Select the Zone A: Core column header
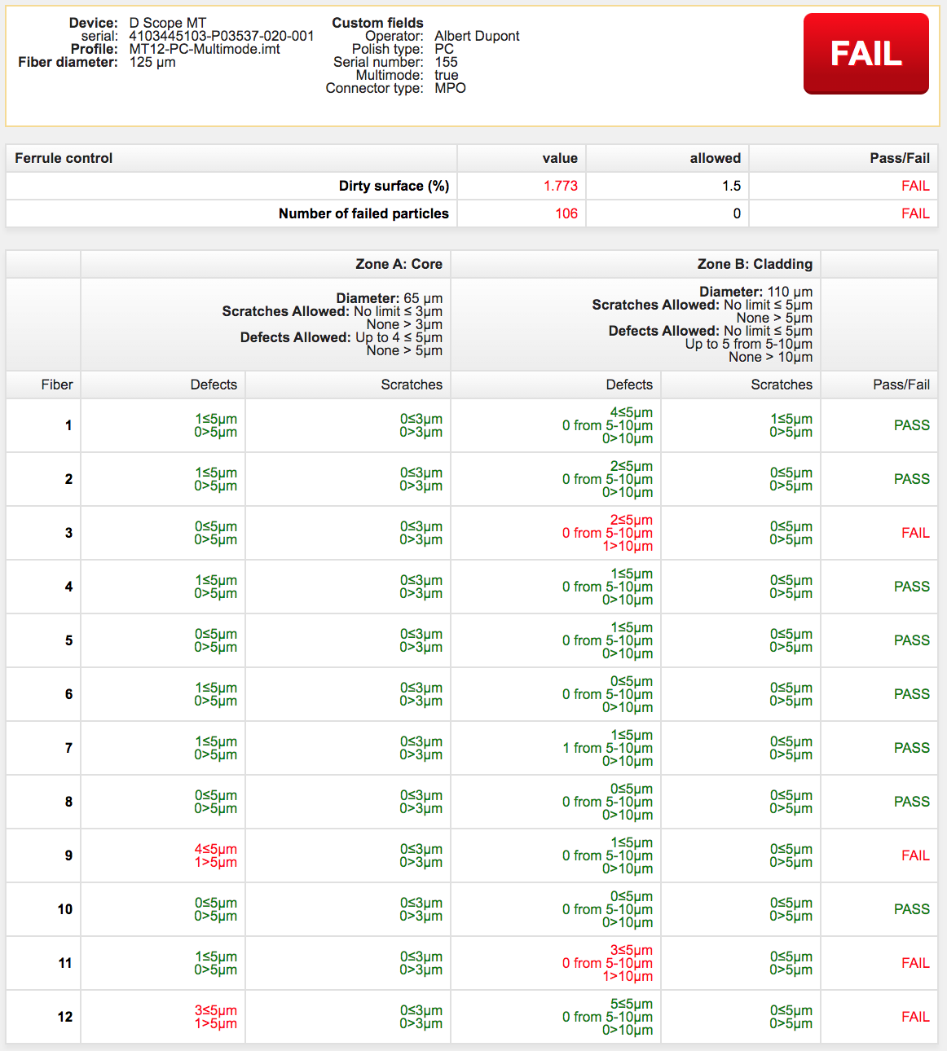Screen dimensions: 947x1051 (x=399, y=264)
